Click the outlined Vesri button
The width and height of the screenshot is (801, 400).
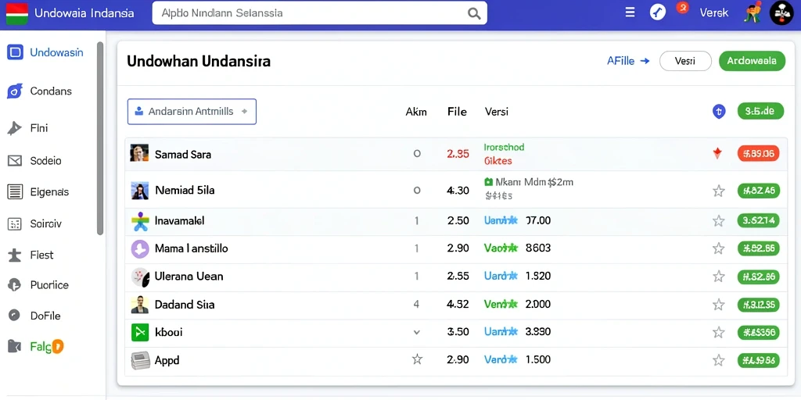[x=685, y=61]
